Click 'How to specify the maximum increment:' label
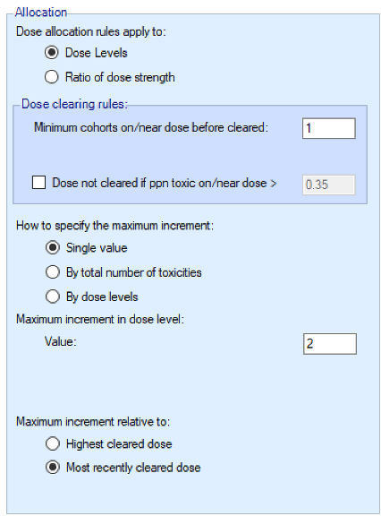 click(x=115, y=226)
